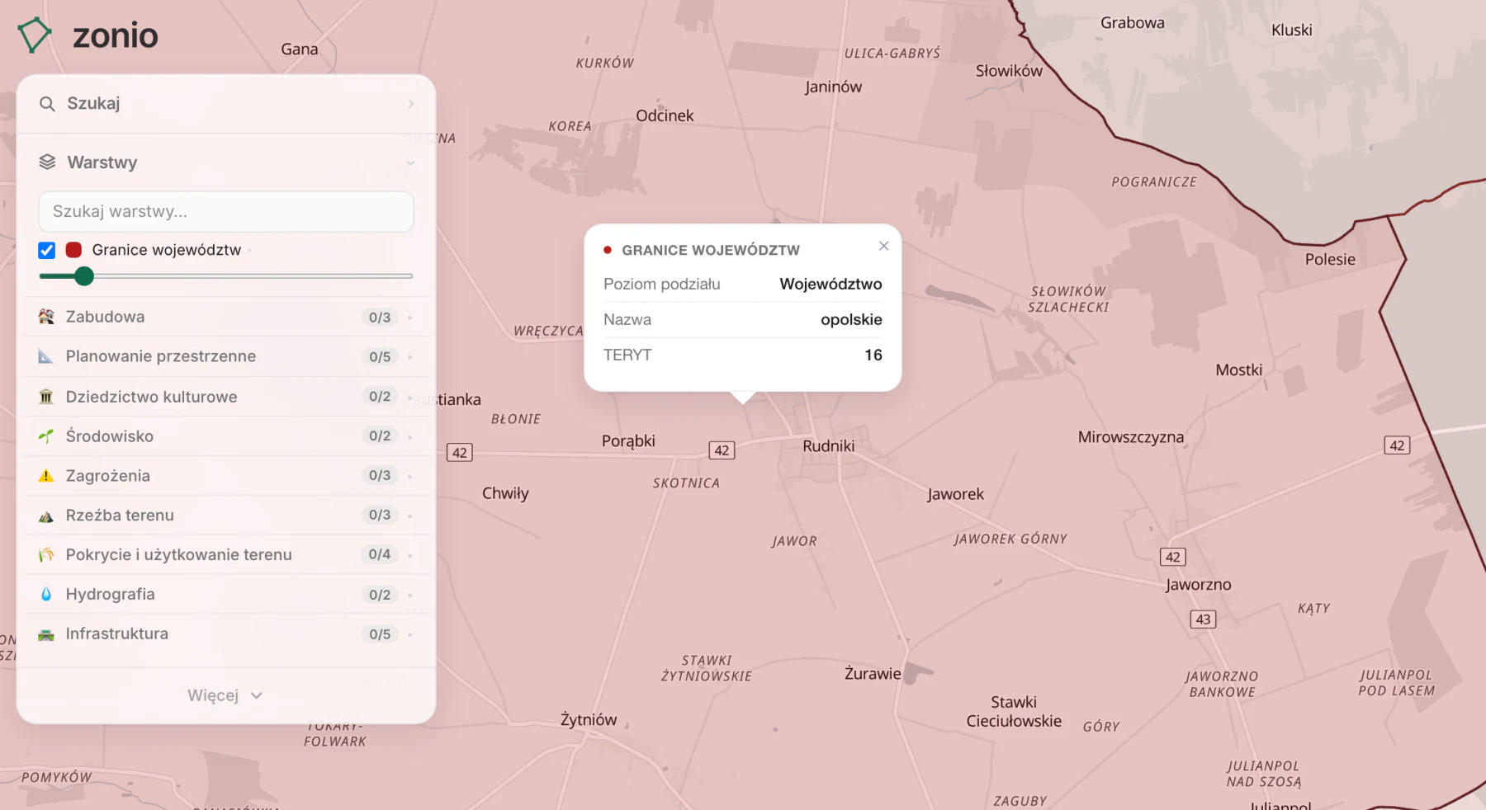Image resolution: width=1486 pixels, height=810 pixels.
Task: Click the 0/5 counter for Infrastruktura
Action: [380, 634]
